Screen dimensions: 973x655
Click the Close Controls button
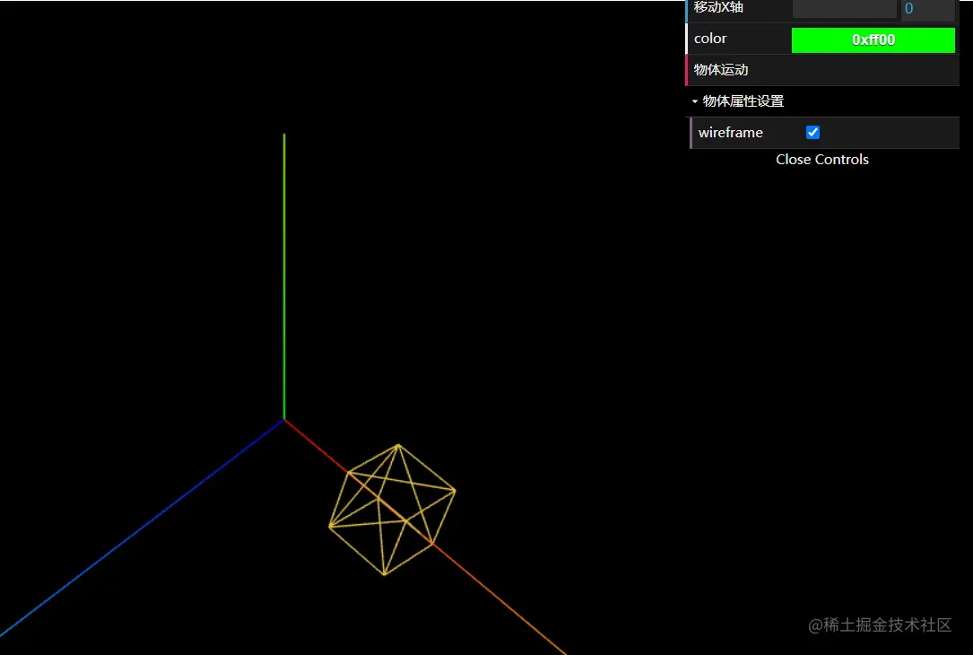[822, 160]
